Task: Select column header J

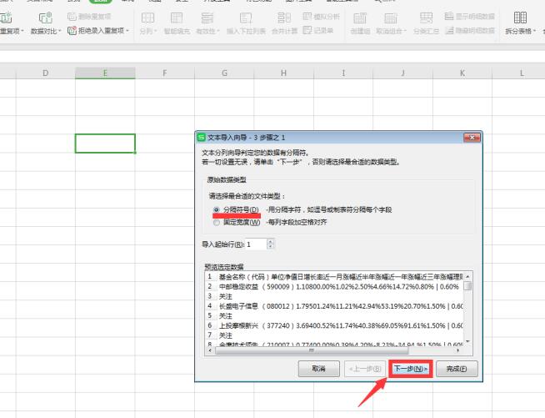Action: [x=402, y=73]
